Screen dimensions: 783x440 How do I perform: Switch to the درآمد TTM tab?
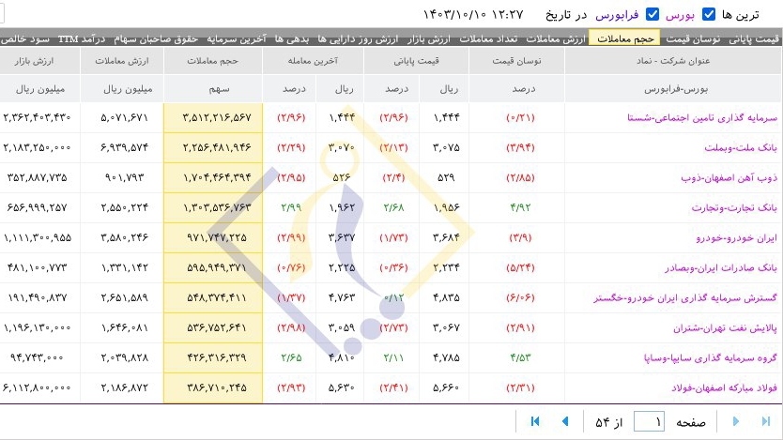click(x=82, y=38)
